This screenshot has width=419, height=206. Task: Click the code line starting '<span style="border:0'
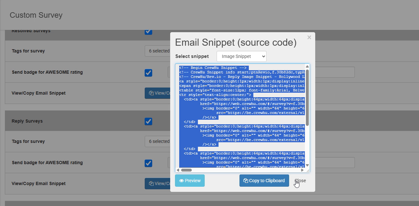point(242,86)
